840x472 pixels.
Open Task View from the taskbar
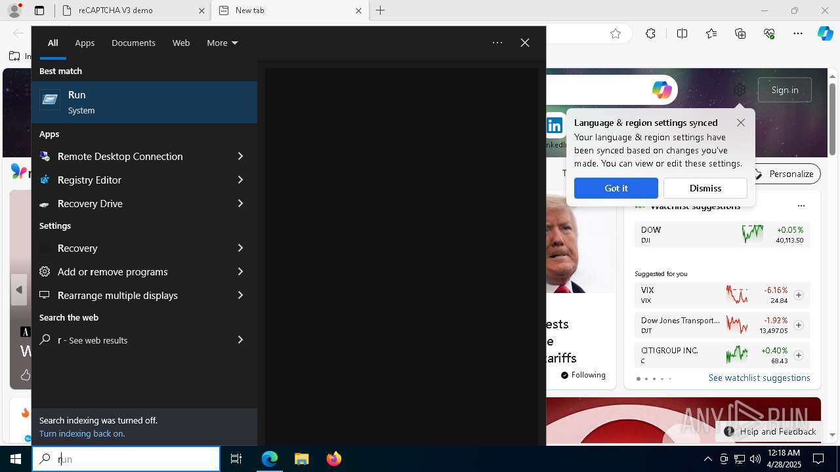236,459
